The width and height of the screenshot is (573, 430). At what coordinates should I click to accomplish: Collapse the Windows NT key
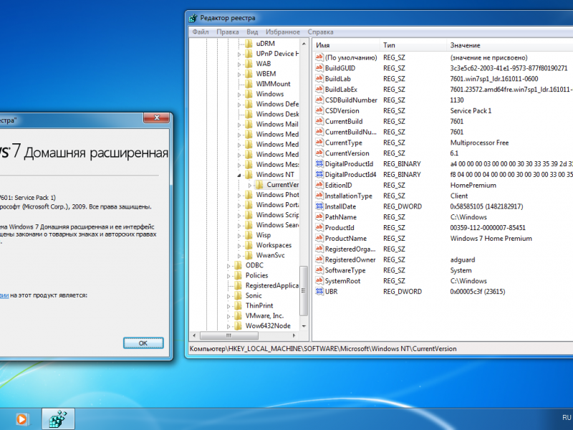[239, 175]
